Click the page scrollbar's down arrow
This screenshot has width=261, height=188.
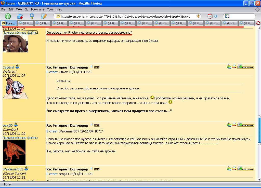[259, 180]
